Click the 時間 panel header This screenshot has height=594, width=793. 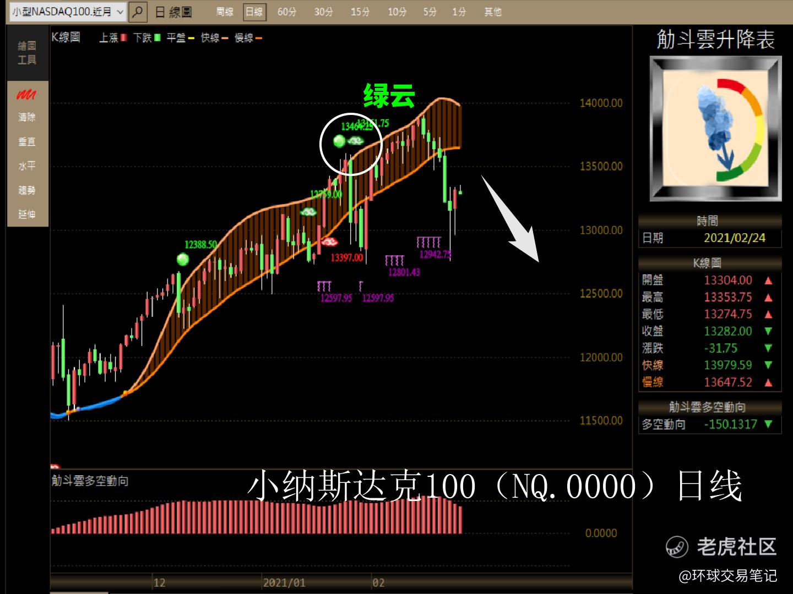(708, 221)
